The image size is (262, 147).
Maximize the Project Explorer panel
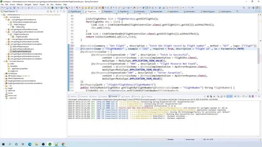click(64, 11)
